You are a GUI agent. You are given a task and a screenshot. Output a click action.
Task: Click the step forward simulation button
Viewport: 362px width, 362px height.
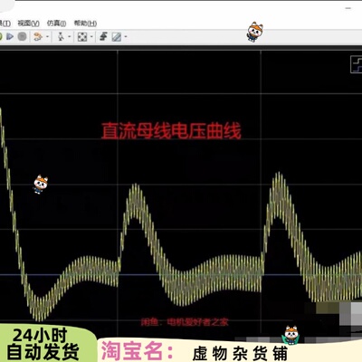(x=10, y=37)
